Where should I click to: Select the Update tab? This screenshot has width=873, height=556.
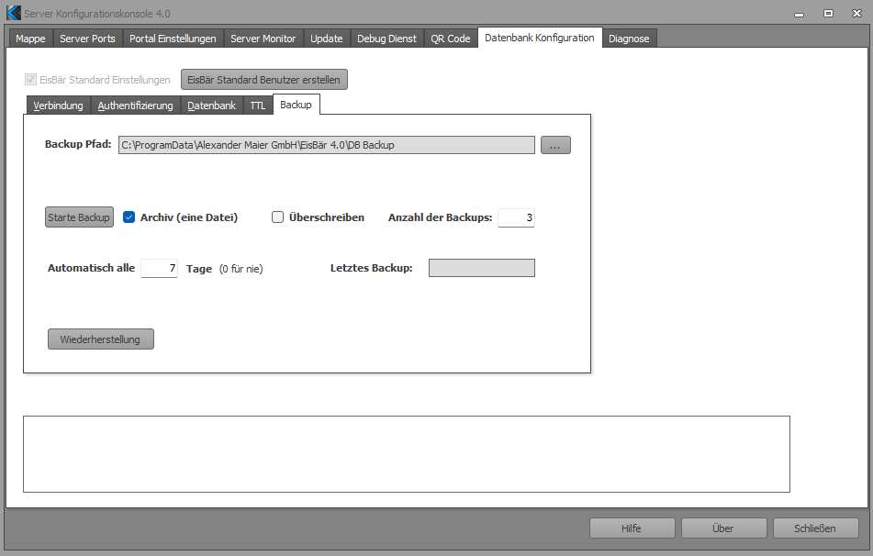tap(326, 39)
